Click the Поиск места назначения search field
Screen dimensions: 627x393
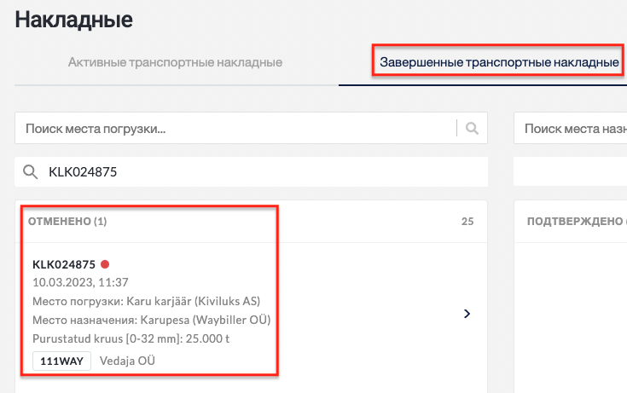pos(570,129)
